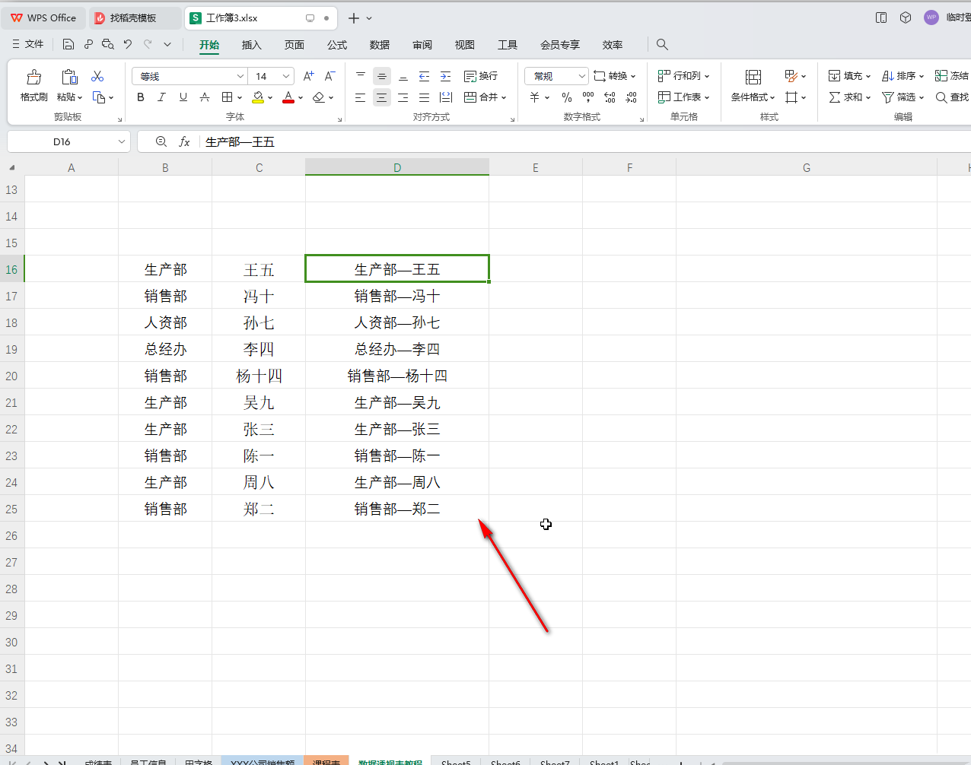Click the Justify alignment icon
The image size is (971, 765).
(425, 97)
